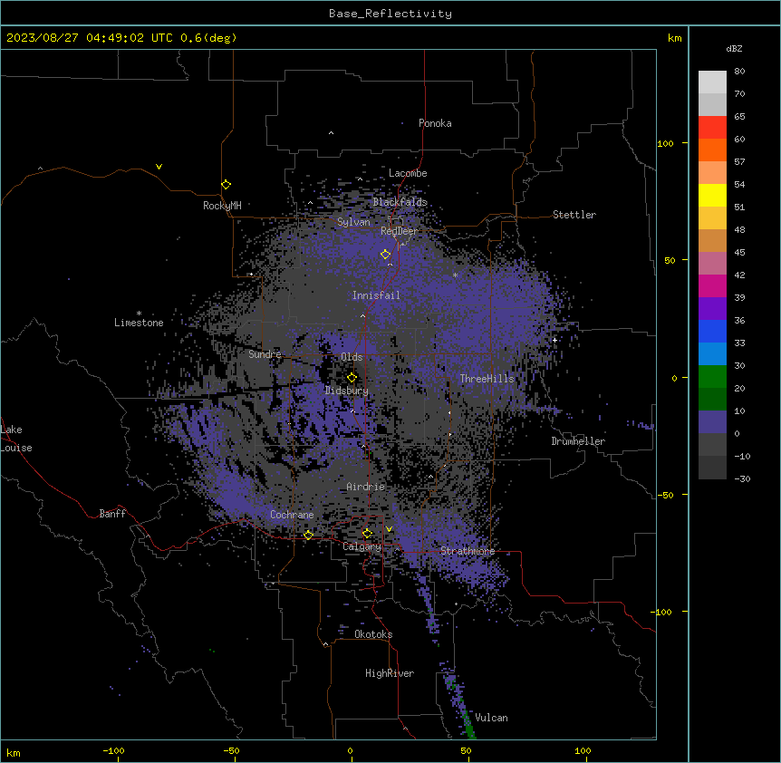Click the white plus marker north of Drumheller
This screenshot has width=781, height=763.
pyautogui.click(x=554, y=340)
